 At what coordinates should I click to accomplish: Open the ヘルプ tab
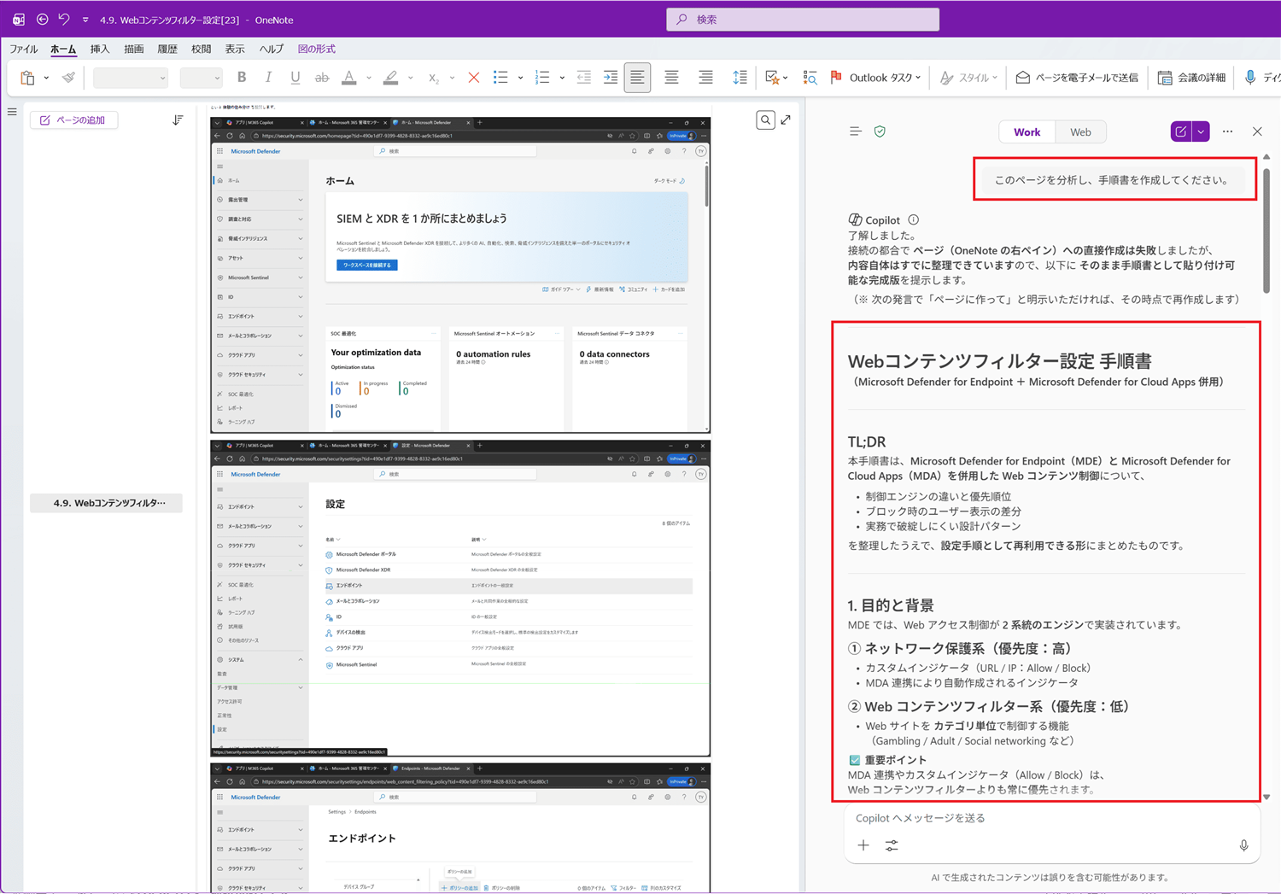point(272,50)
